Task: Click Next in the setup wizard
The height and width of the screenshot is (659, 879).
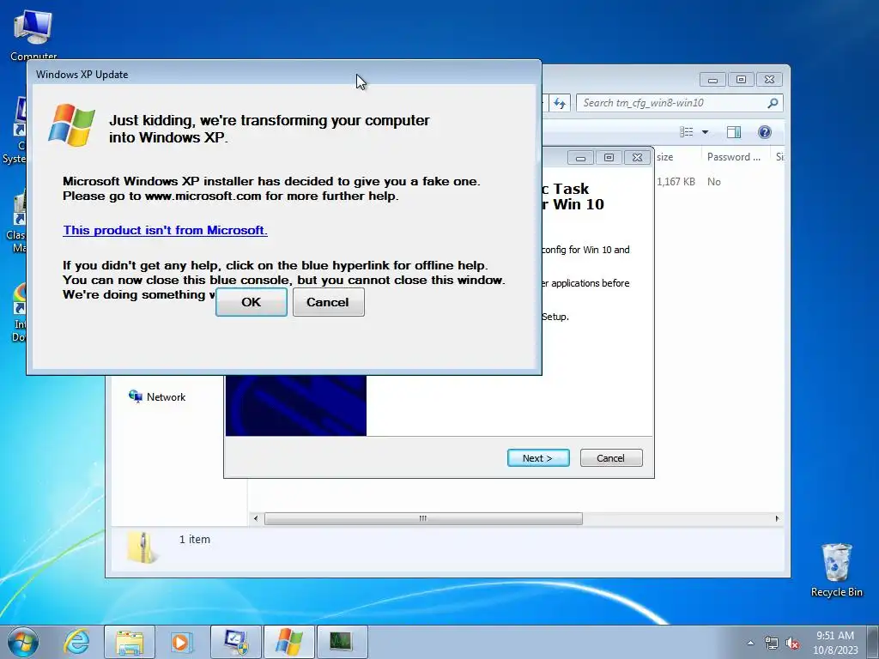Action: (x=538, y=458)
